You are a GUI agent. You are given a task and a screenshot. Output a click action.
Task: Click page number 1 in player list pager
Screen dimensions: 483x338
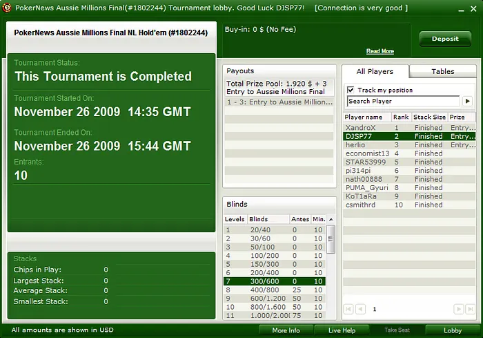click(375, 309)
